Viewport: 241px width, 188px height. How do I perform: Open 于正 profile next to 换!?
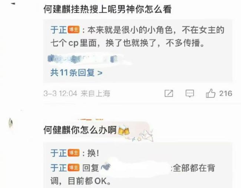coord(59,153)
